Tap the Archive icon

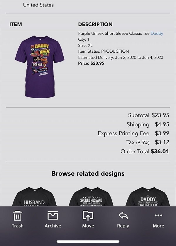click(x=53, y=215)
